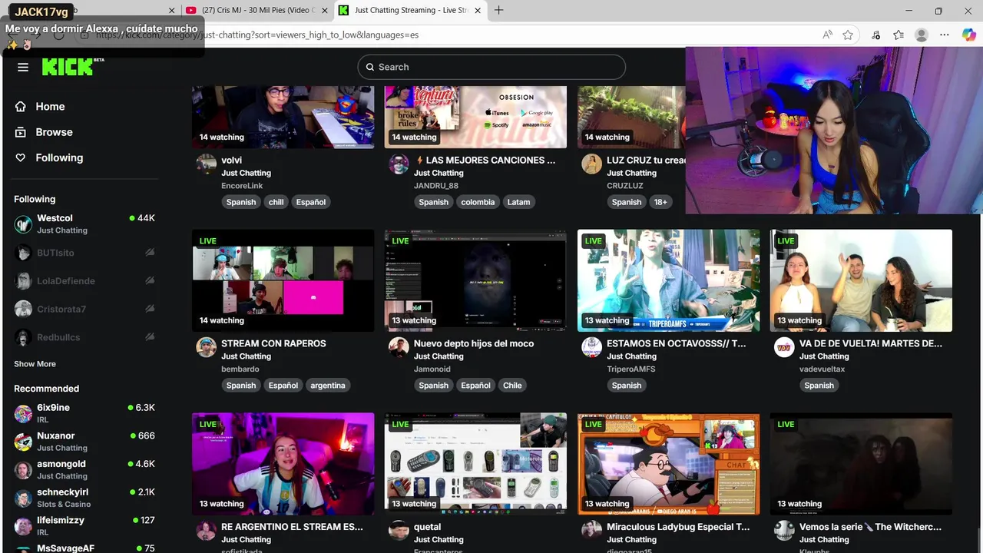Open JANDRU_88 channel name link
This screenshot has height=553, width=983.
pos(436,186)
